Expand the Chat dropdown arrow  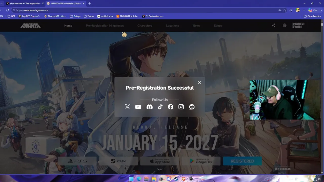(321, 10)
